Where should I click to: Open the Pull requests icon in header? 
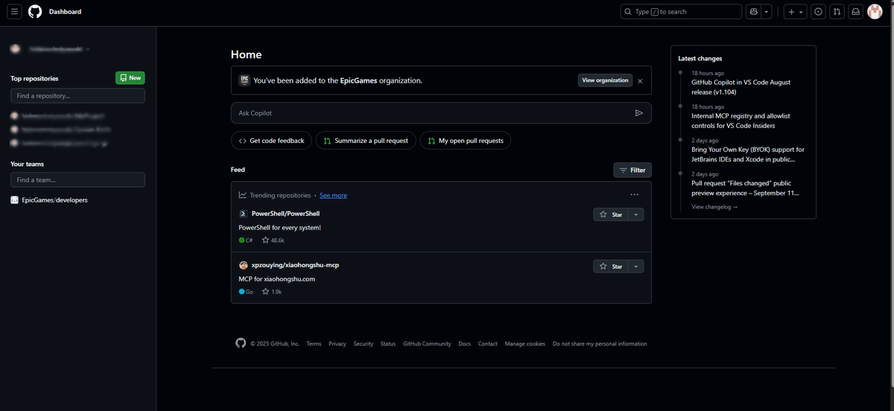837,12
